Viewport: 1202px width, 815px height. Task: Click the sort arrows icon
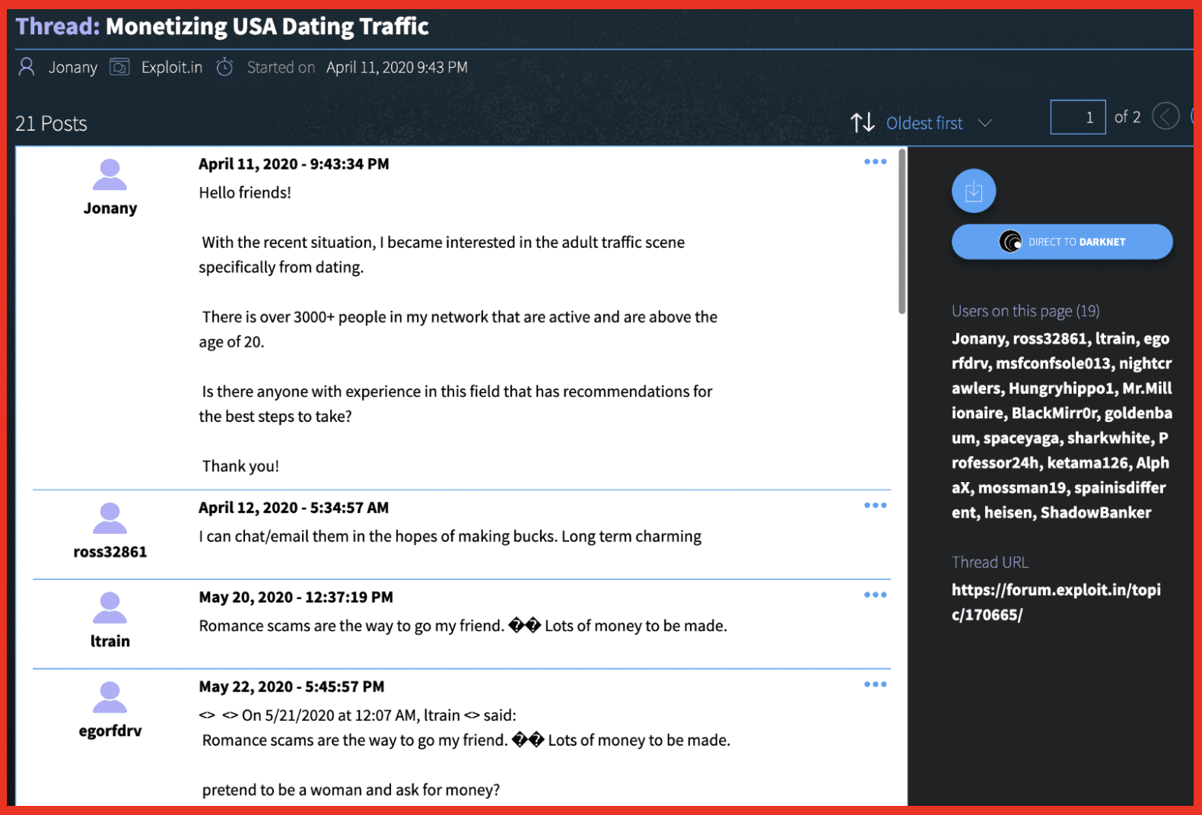click(x=862, y=122)
